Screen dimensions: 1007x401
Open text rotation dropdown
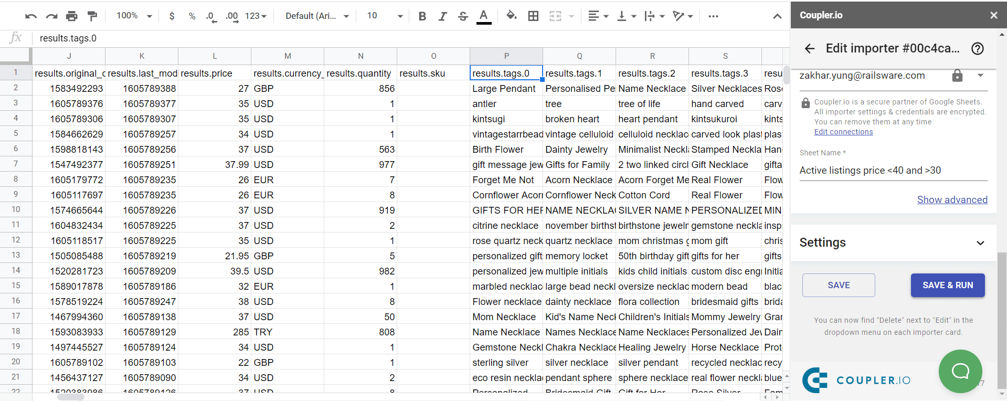(x=683, y=16)
